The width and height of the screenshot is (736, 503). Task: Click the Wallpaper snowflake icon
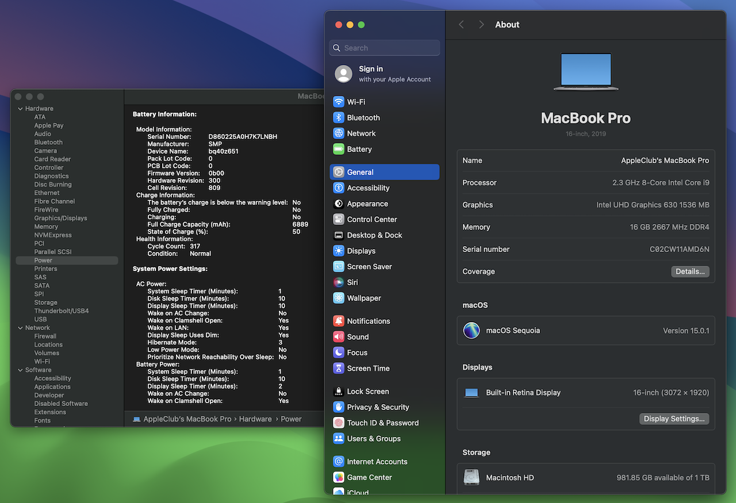coord(339,299)
